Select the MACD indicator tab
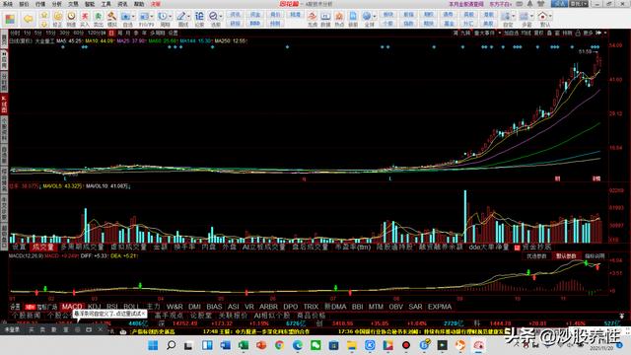Image resolution: width=631 pixels, height=355 pixels. [72, 307]
